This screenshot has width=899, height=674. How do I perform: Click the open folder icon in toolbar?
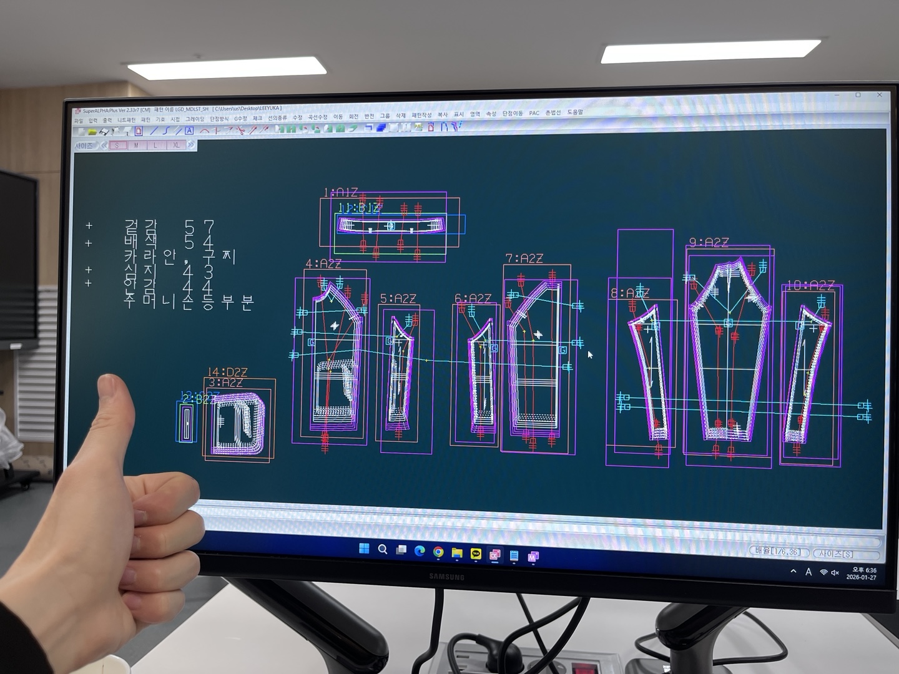click(x=92, y=132)
